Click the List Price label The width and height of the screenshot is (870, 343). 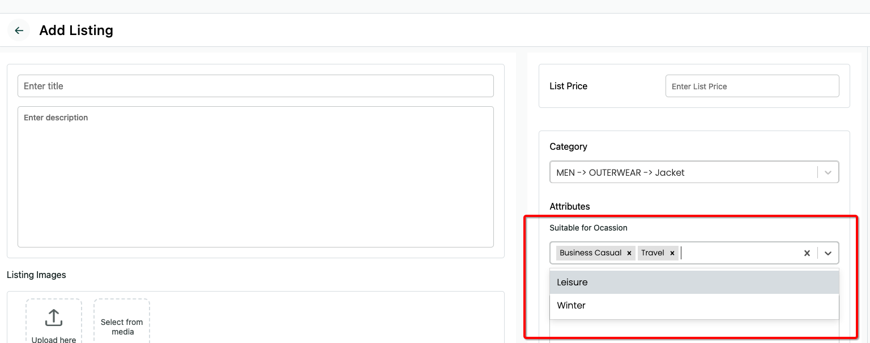pos(568,86)
